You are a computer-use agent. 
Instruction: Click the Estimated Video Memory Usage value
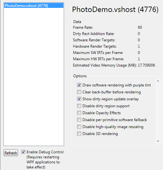pyautogui.click(x=147, y=65)
